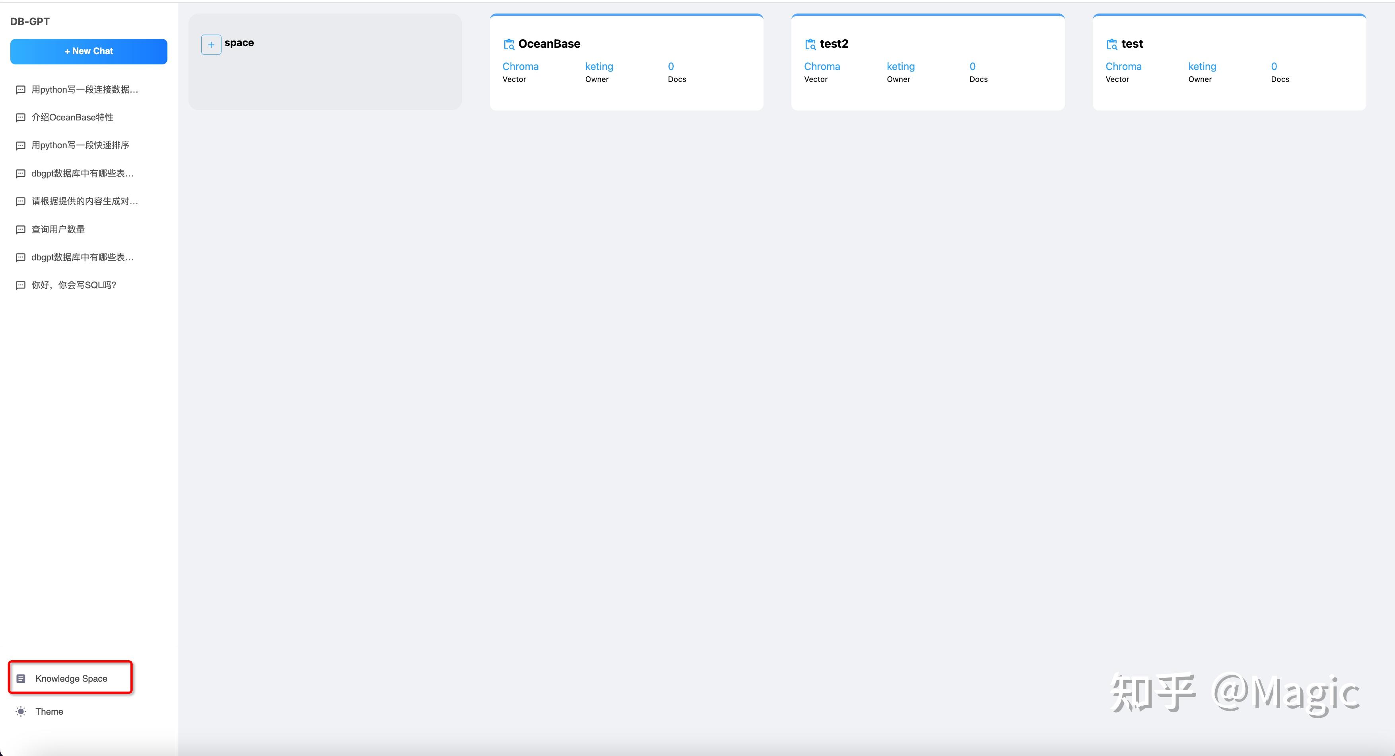The width and height of the screenshot is (1395, 756).
Task: Open the Theme menu item
Action: [x=49, y=711]
